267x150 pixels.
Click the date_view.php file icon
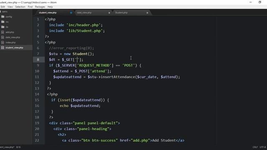[x=3, y=37]
